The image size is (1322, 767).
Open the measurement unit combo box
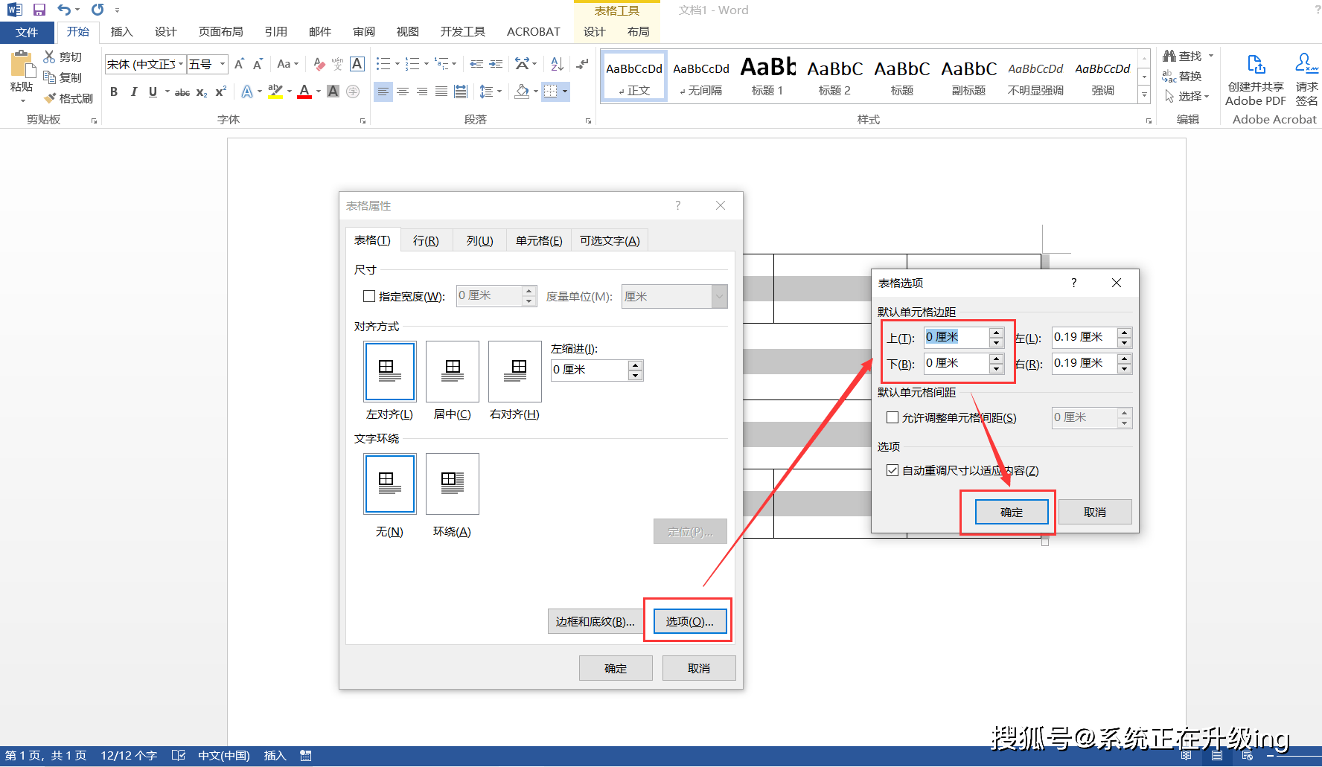pyautogui.click(x=674, y=296)
